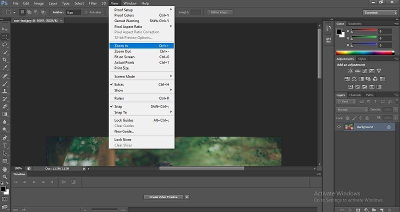Open the Color panel options menu
This screenshot has height=212, width=400.
(x=396, y=23)
